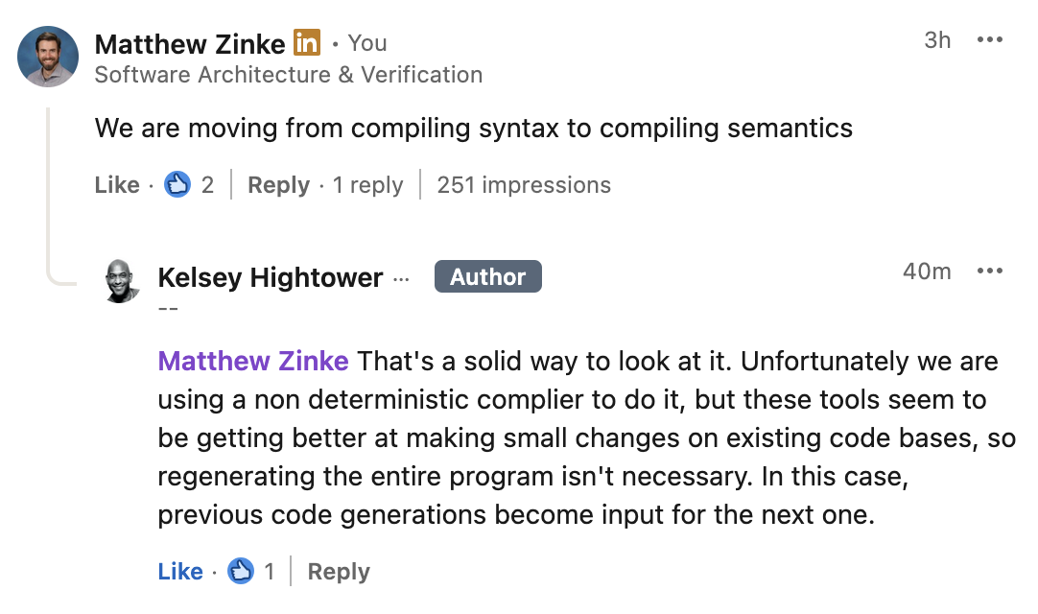1038x614 pixels.
Task: Click the collapsed options dots beside Kelsey's name
Action: (402, 277)
